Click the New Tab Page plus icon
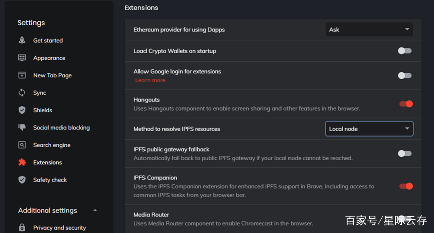 click(22, 75)
